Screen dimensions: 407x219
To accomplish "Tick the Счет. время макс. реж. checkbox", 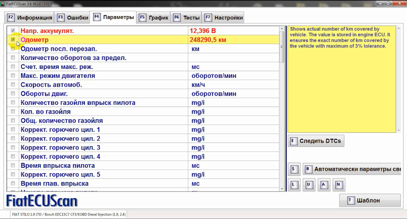I will point(13,67).
